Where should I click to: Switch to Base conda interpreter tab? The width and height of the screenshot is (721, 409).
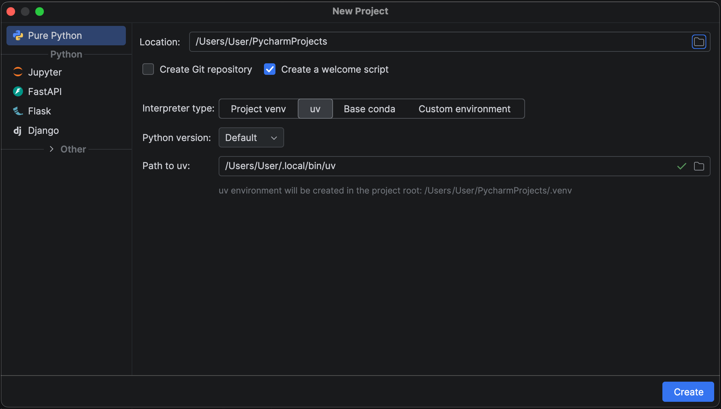369,109
